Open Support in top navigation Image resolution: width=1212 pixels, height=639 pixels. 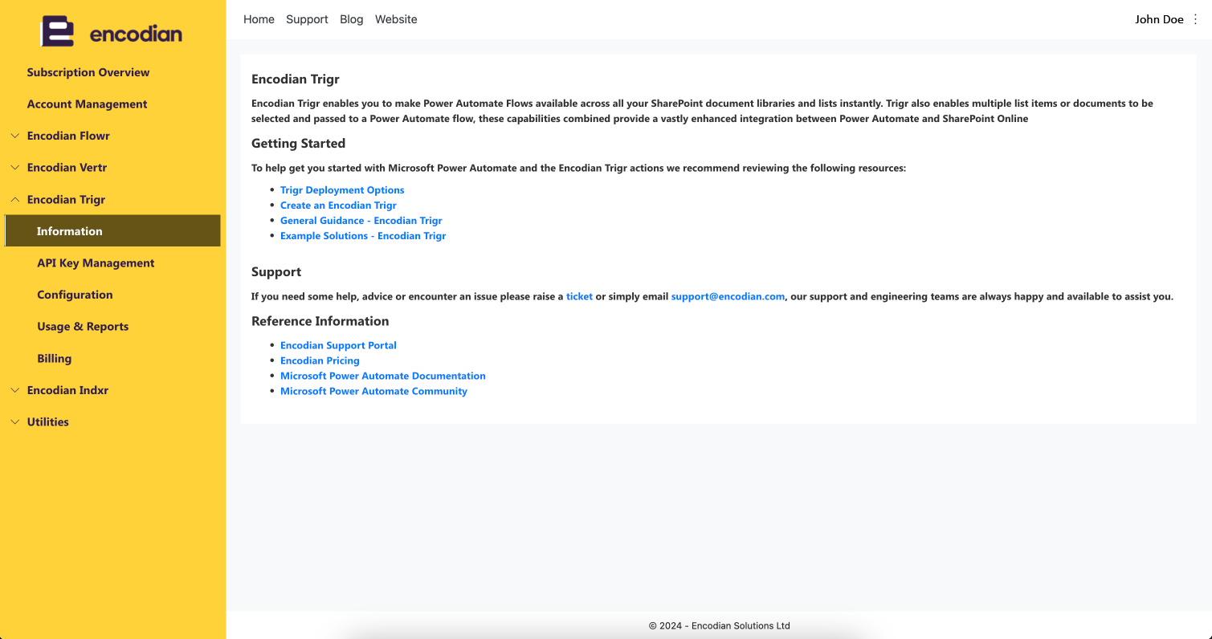pyautogui.click(x=307, y=19)
